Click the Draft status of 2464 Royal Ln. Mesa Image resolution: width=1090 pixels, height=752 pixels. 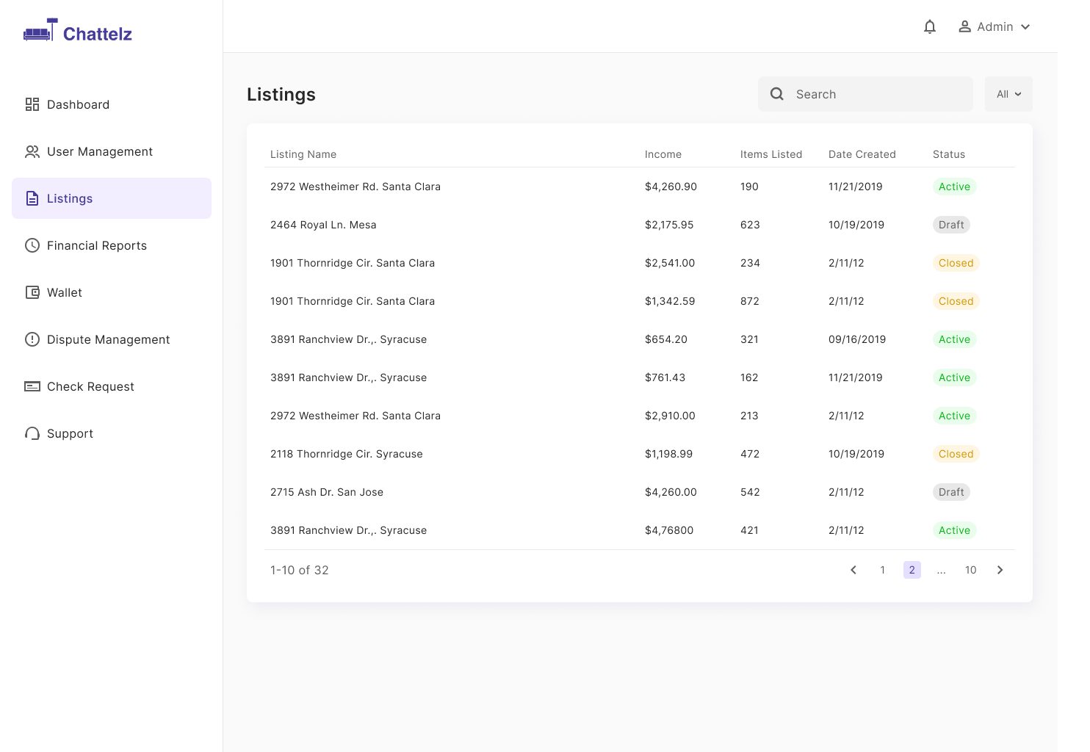pyautogui.click(x=951, y=225)
